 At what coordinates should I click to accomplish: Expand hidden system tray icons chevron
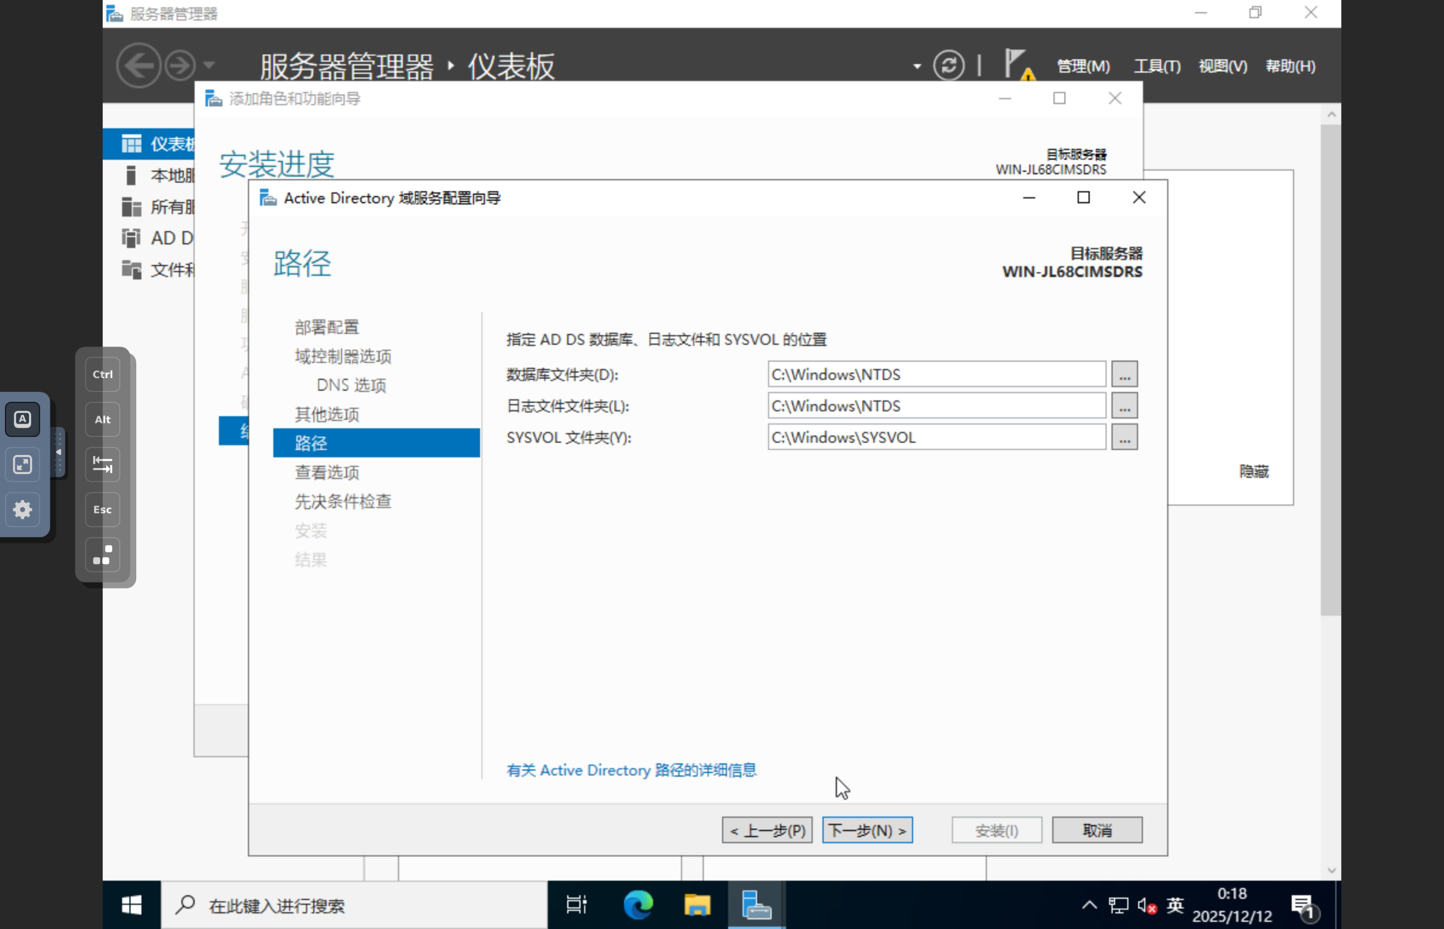coord(1089,905)
